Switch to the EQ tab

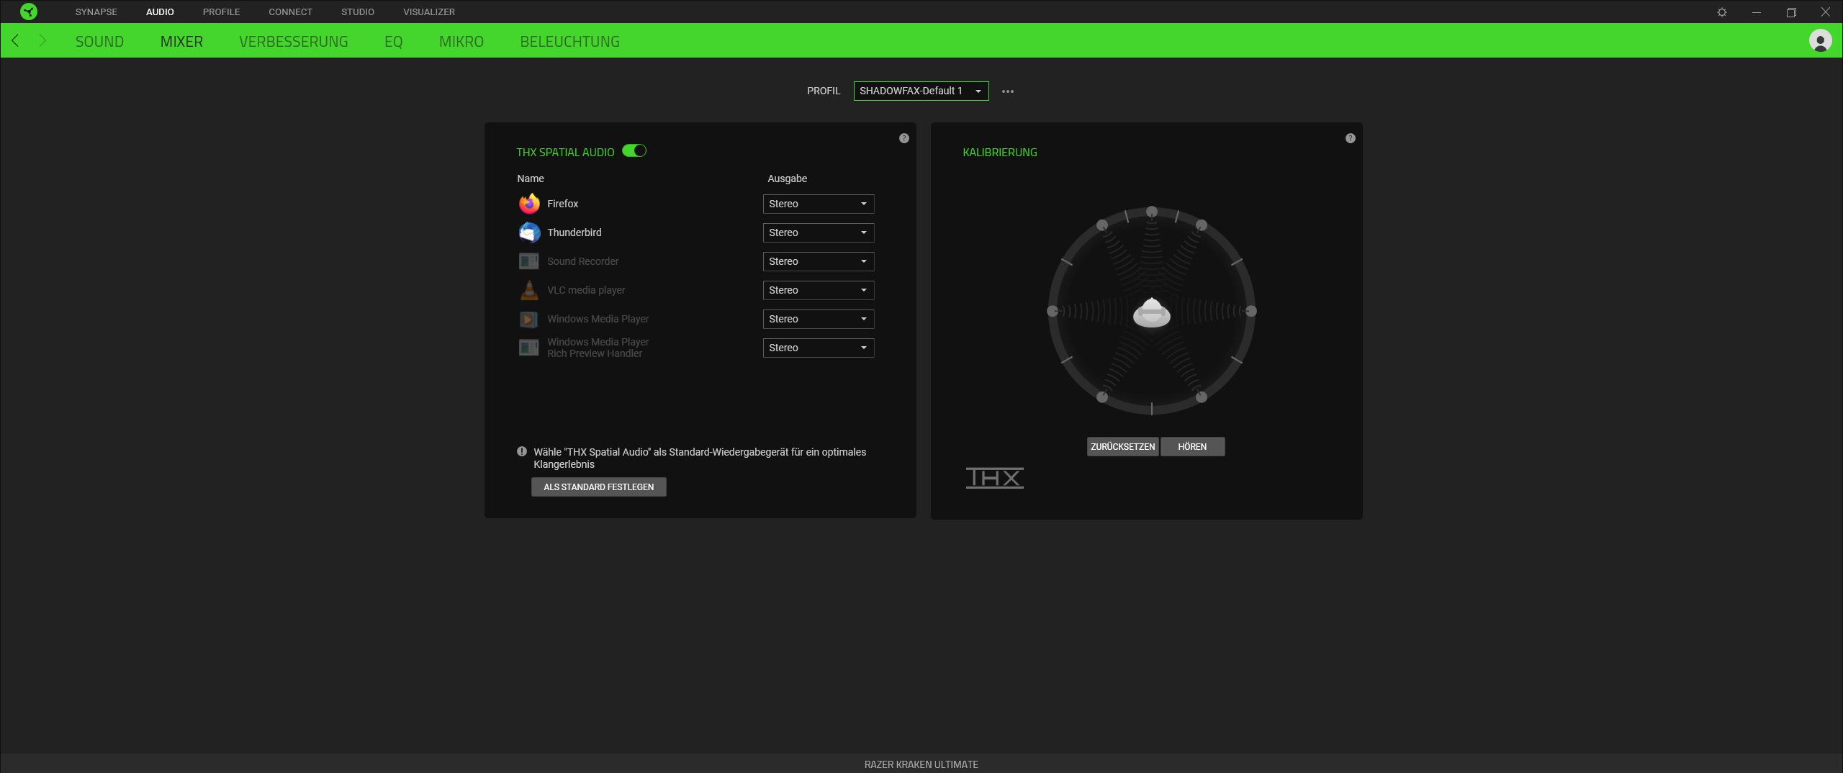[393, 42]
